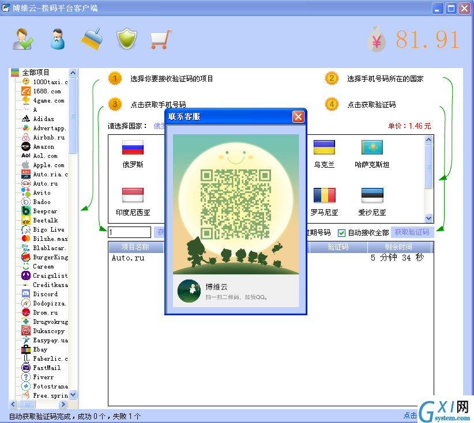This screenshot has height=423, width=474.
Task: Click the Airbnb.ru project icon
Action: click(x=26, y=137)
